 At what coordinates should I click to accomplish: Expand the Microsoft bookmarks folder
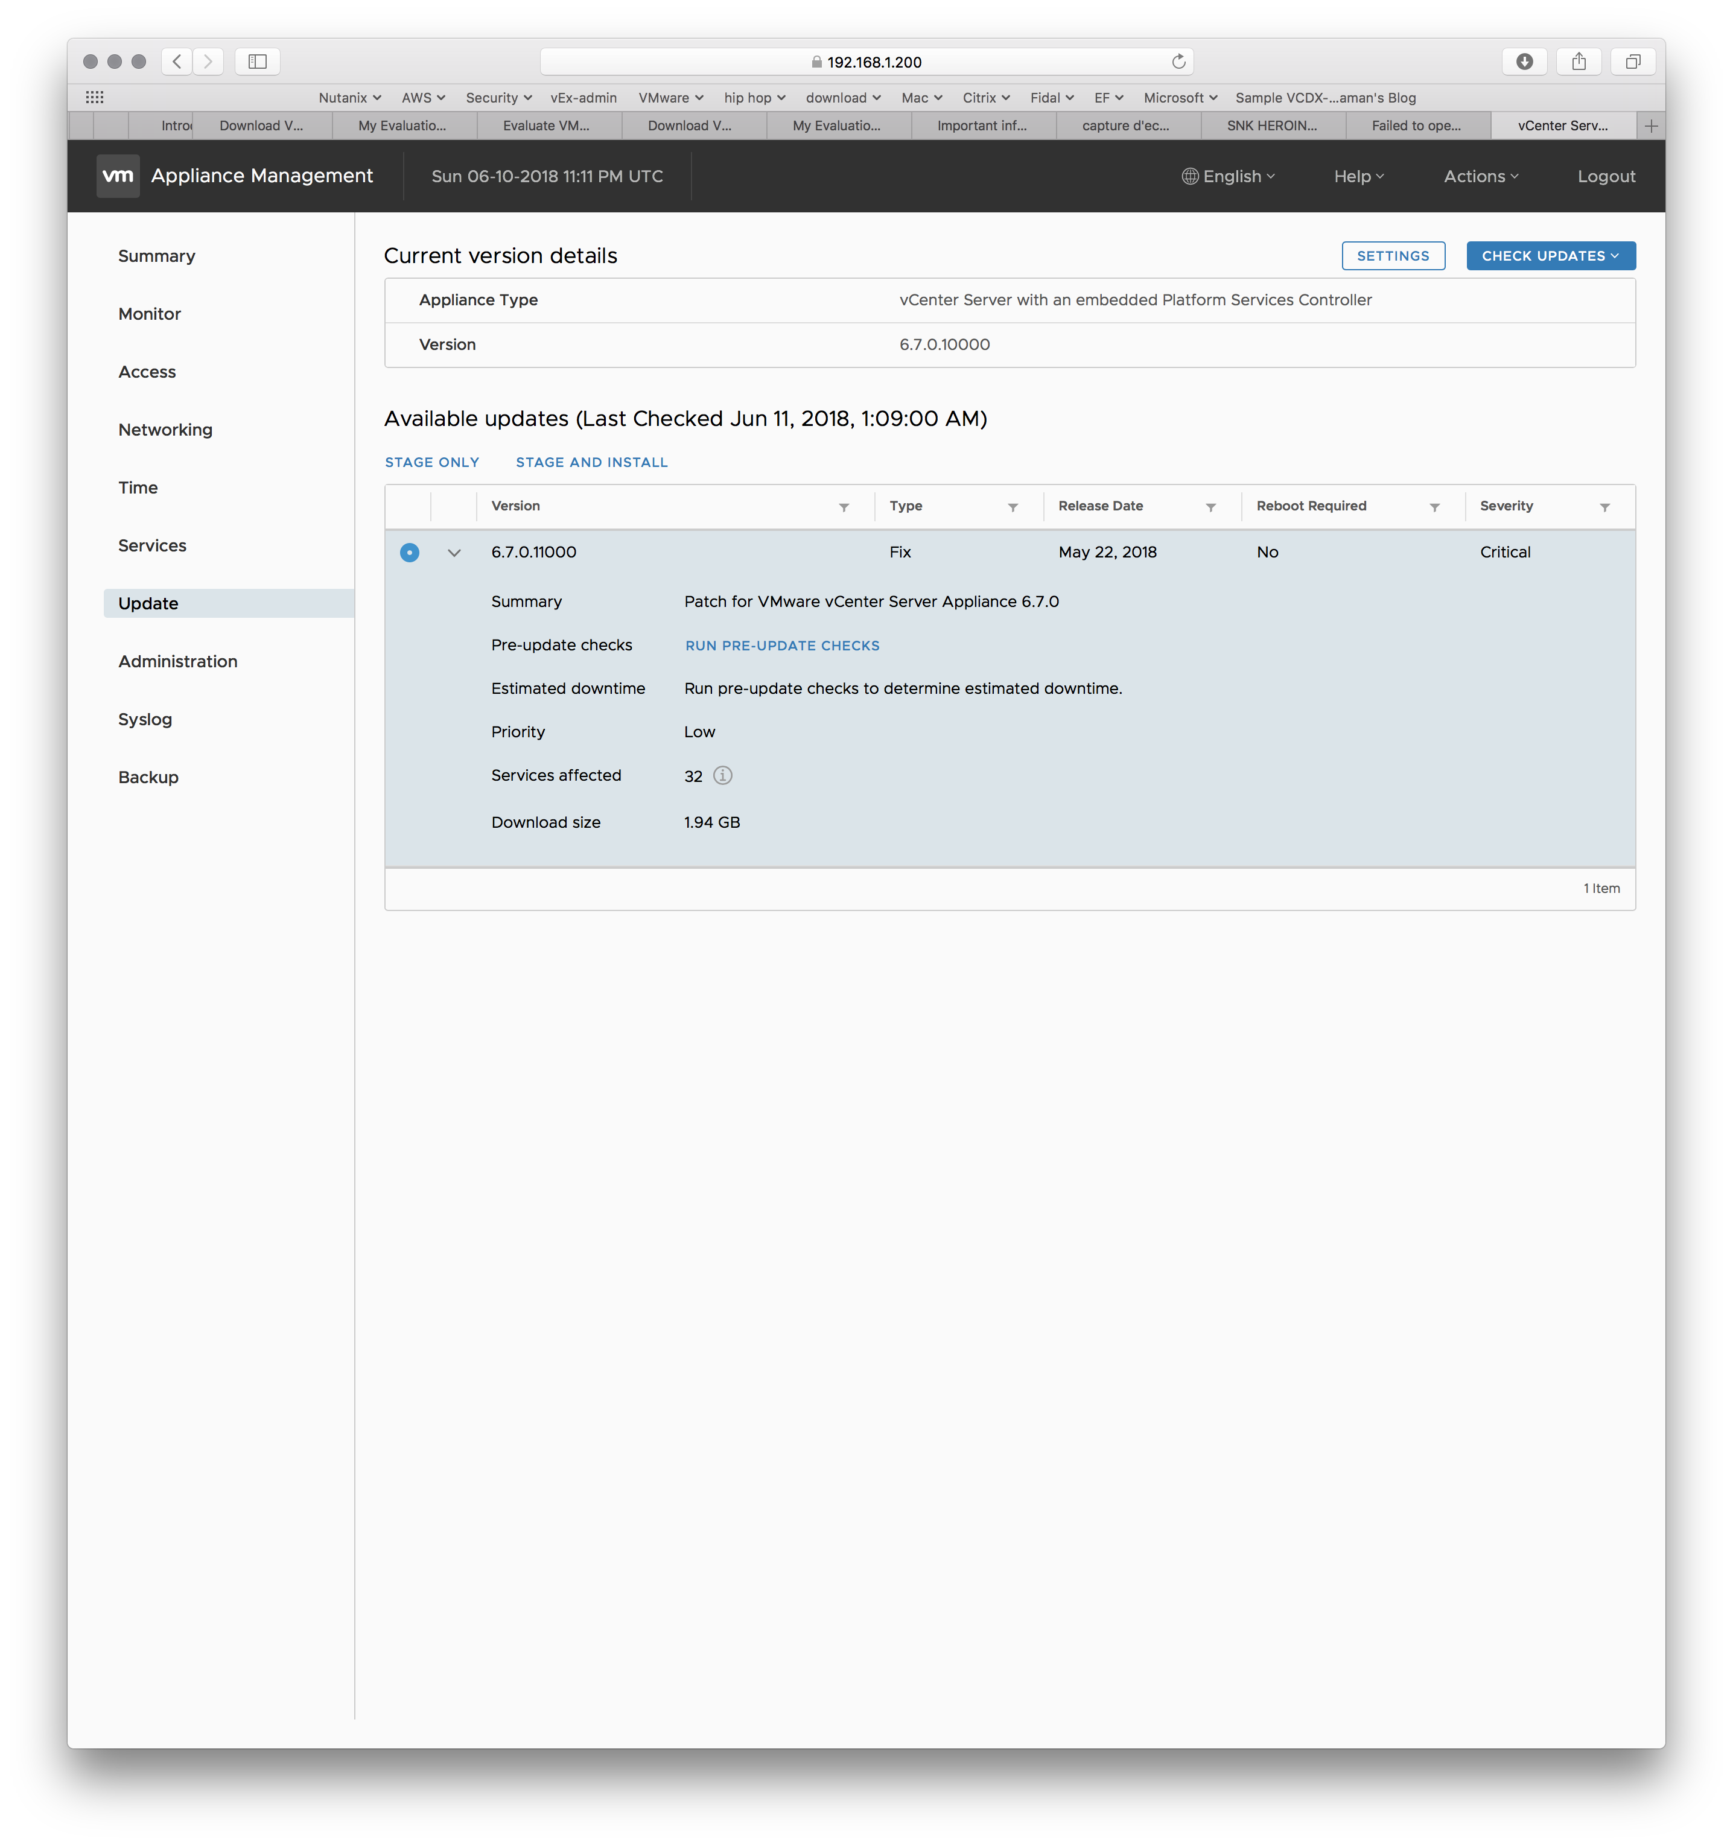click(1180, 98)
